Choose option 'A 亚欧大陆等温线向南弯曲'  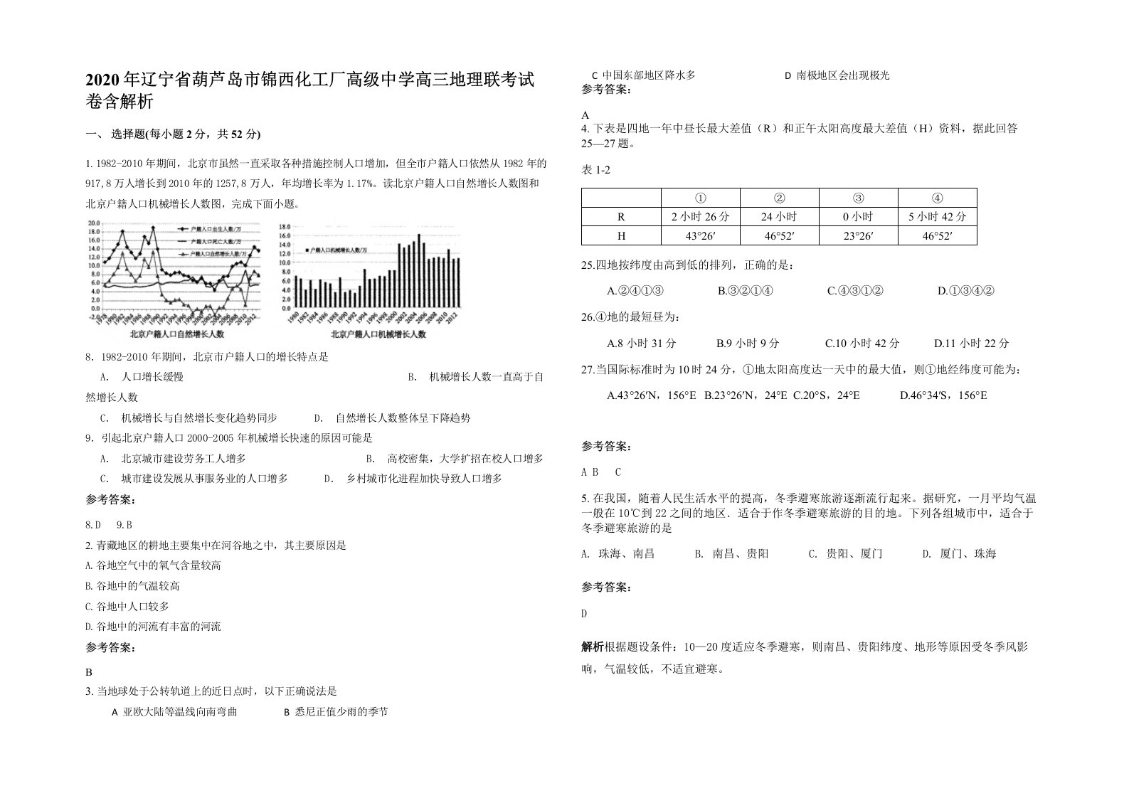coord(174,712)
